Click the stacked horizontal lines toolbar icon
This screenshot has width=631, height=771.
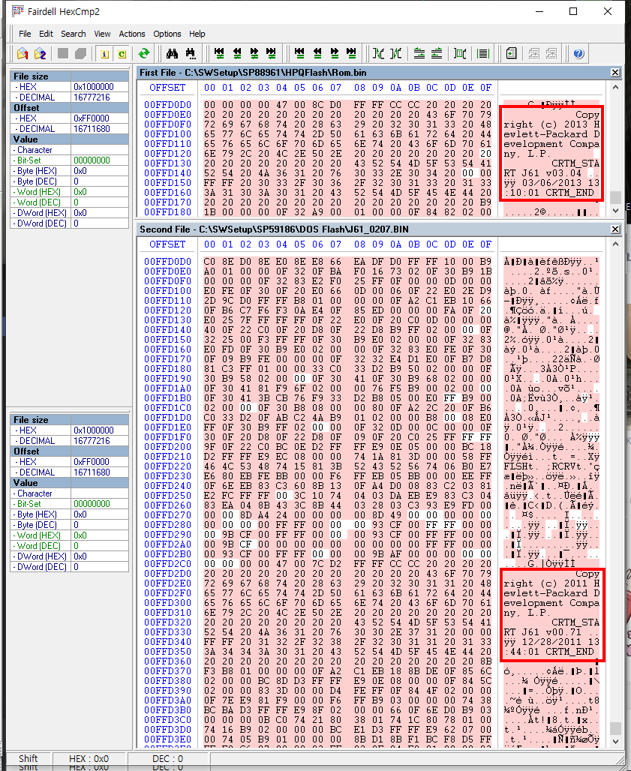pyautogui.click(x=483, y=53)
